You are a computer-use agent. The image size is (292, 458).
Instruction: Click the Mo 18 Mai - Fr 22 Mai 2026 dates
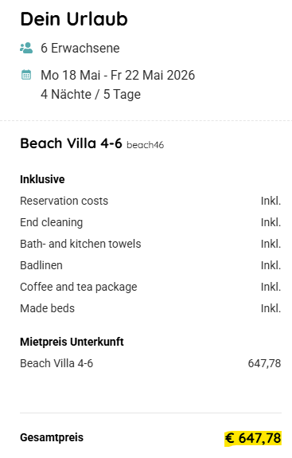(x=118, y=75)
